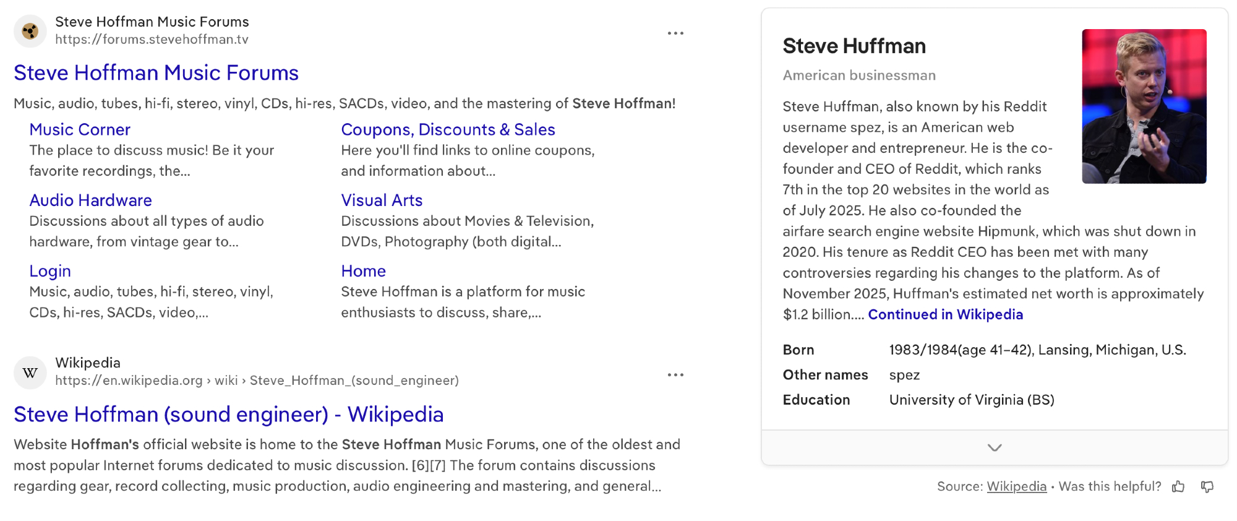Open the Steve Hoffman Music Forums title link

[156, 73]
